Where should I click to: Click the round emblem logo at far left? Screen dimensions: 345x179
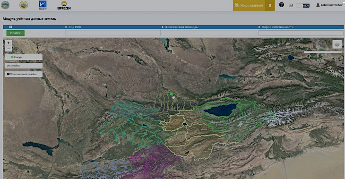(x=5, y=5)
